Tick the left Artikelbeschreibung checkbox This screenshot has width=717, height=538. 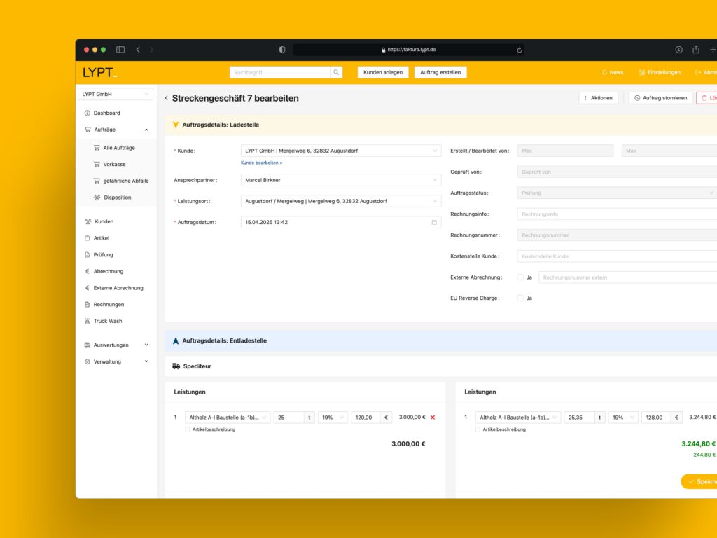tap(188, 429)
